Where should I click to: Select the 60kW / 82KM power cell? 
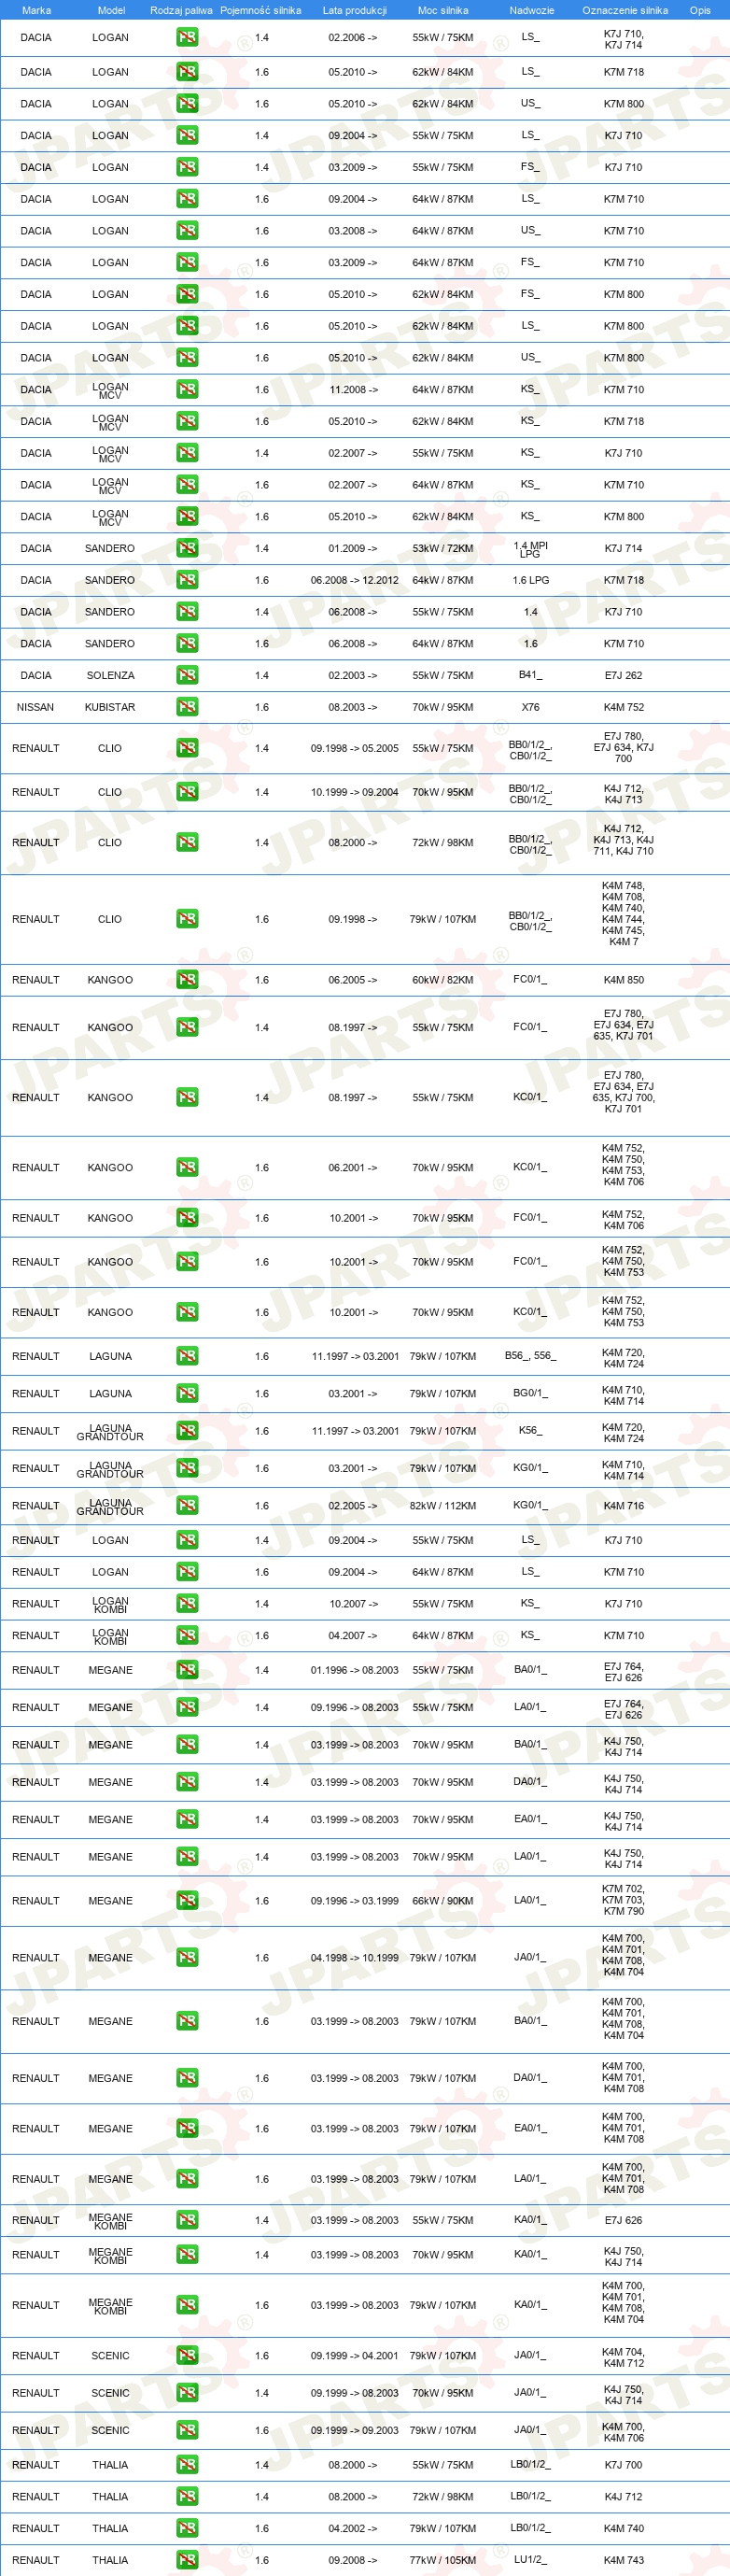tap(443, 980)
